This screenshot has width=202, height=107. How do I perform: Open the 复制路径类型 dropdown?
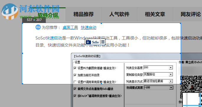tap(158, 74)
